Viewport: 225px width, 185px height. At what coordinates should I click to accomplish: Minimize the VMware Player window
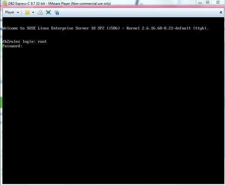[x=200, y=3]
